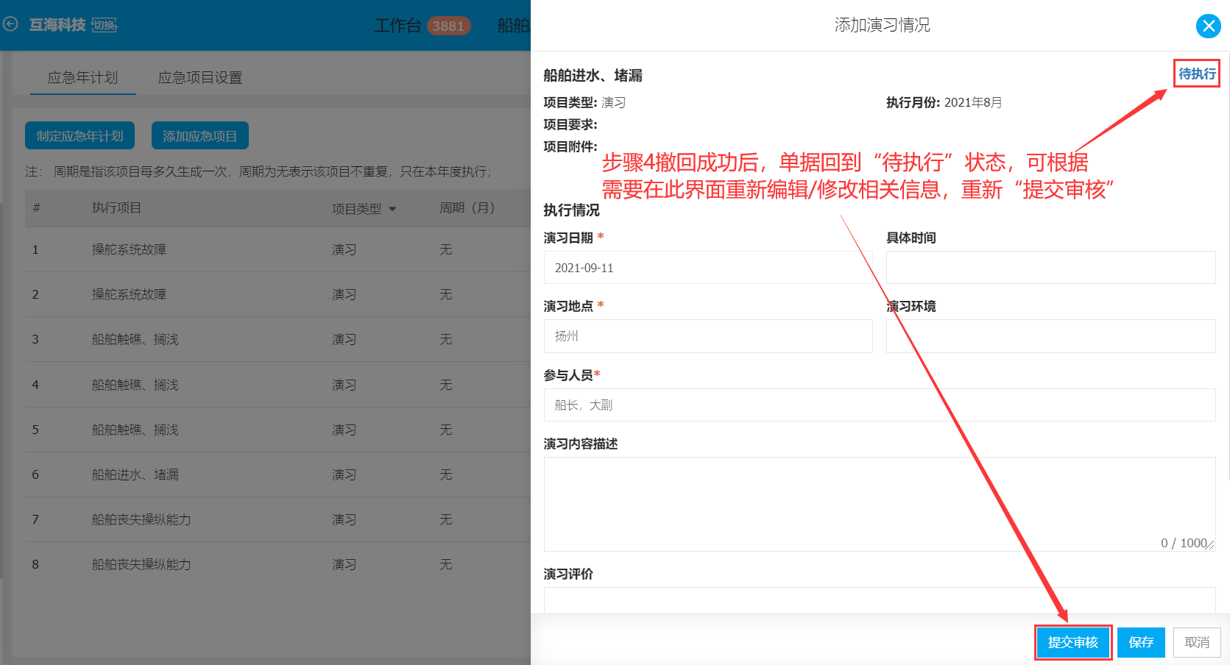Click the 添加应急项目 button
This screenshot has width=1230, height=665.
[199, 136]
